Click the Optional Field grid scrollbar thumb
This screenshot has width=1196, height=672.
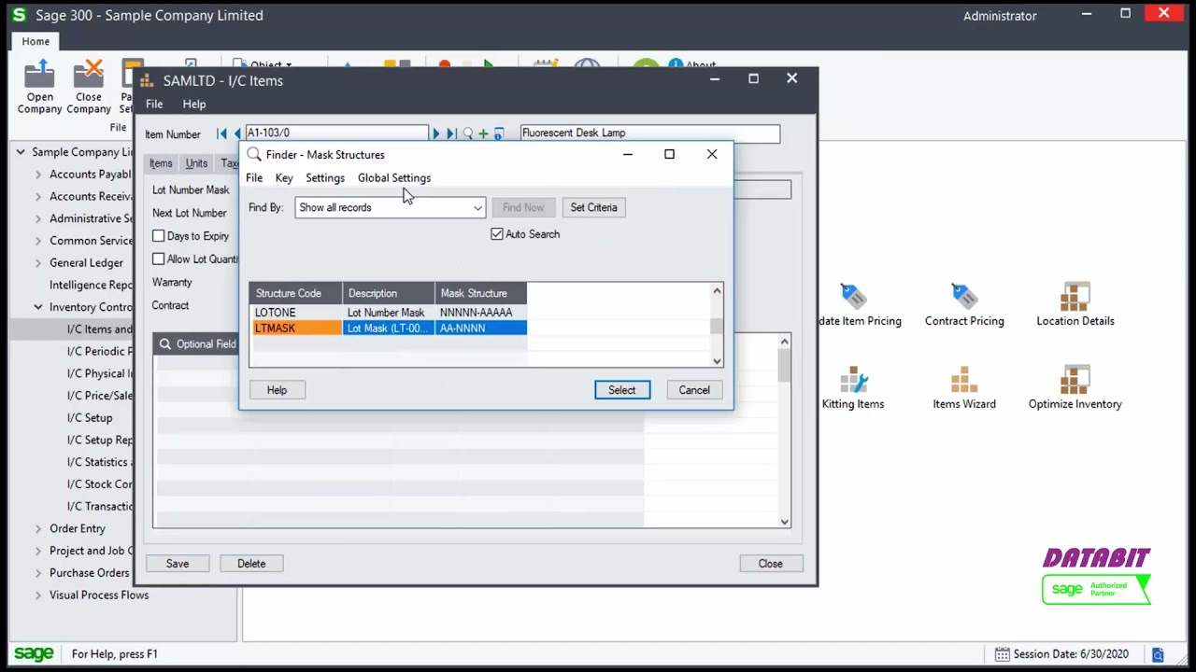click(x=785, y=364)
